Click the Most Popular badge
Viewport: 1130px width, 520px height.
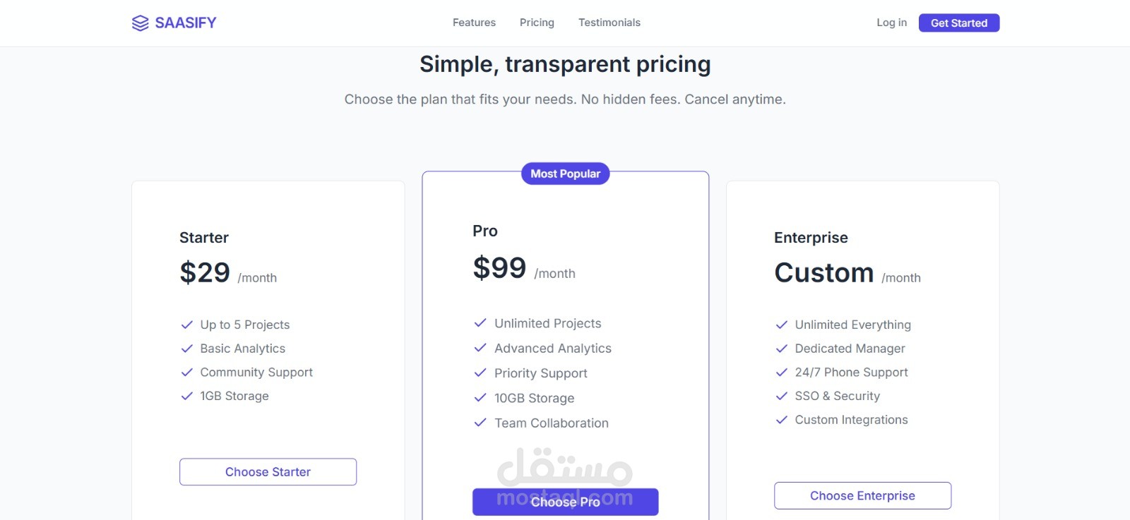click(x=565, y=174)
